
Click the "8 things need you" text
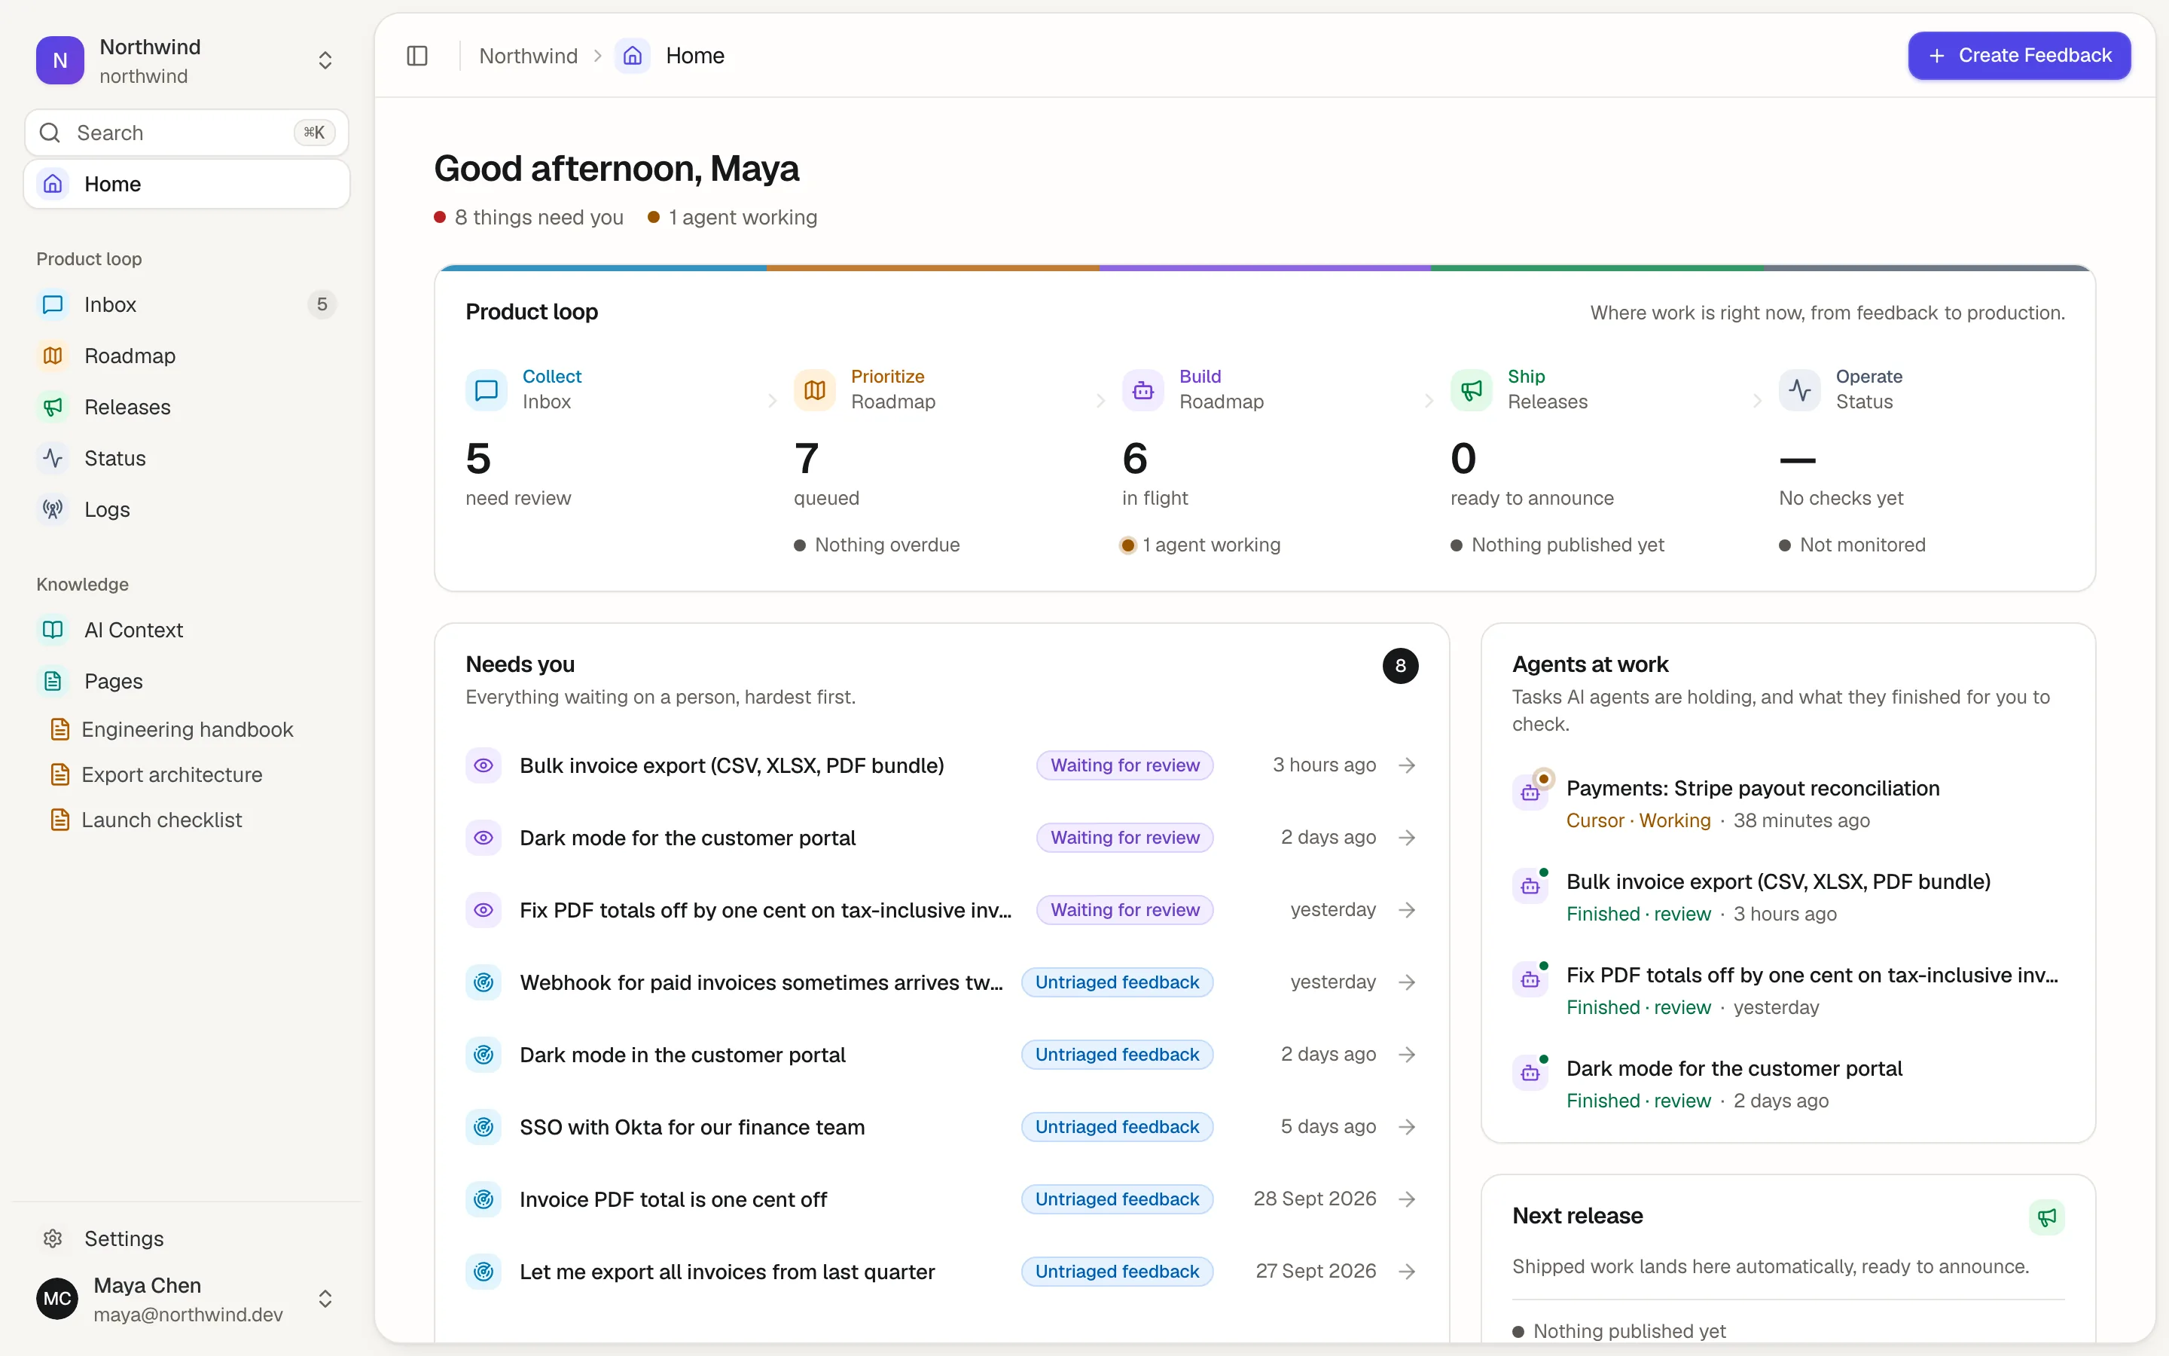(538, 218)
